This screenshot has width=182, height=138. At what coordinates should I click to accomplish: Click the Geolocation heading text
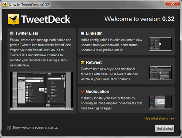coord(98,92)
